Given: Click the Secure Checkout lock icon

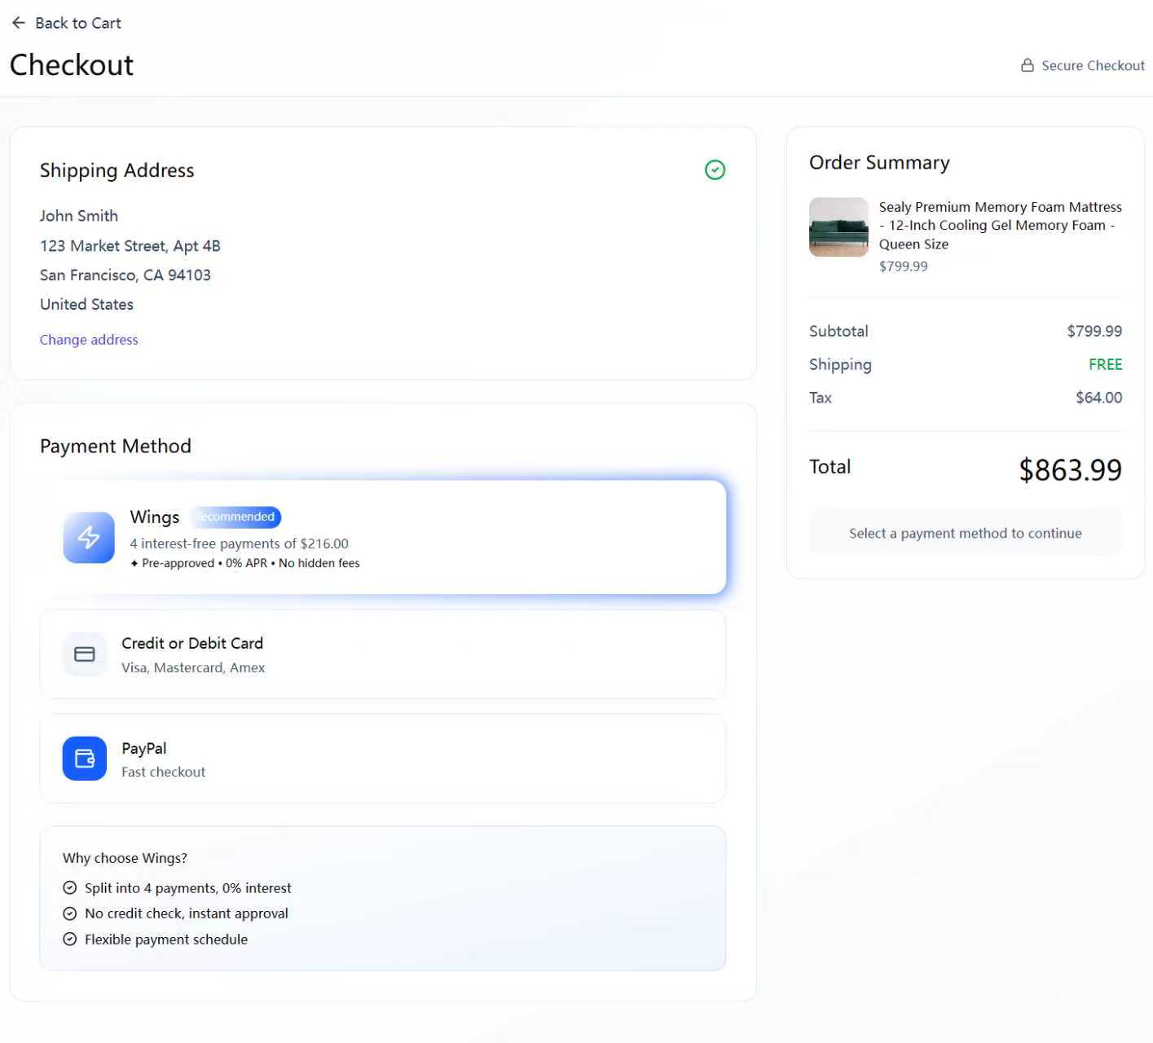Looking at the screenshot, I should 1028,65.
